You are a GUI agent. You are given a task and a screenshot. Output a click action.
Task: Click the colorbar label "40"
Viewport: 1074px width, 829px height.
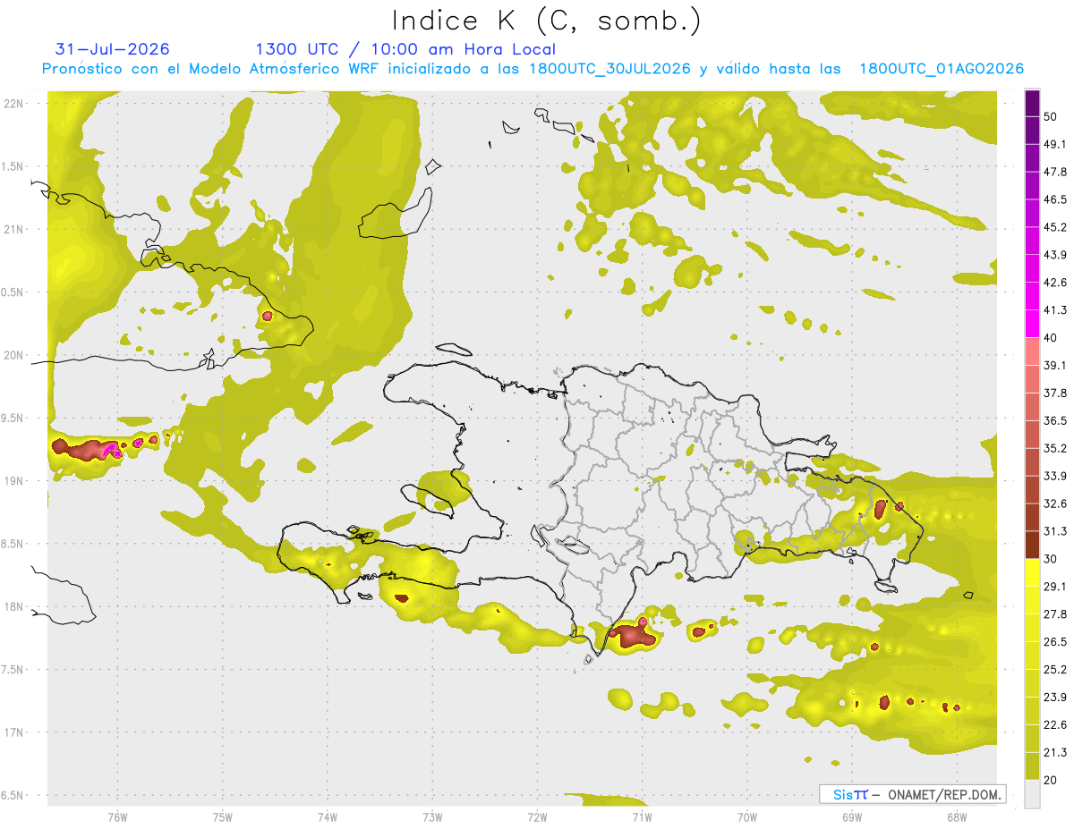[x=1051, y=338]
